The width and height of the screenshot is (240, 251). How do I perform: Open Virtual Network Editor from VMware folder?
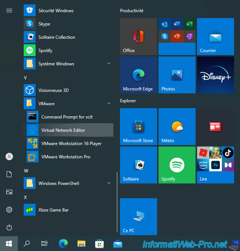[63, 130]
